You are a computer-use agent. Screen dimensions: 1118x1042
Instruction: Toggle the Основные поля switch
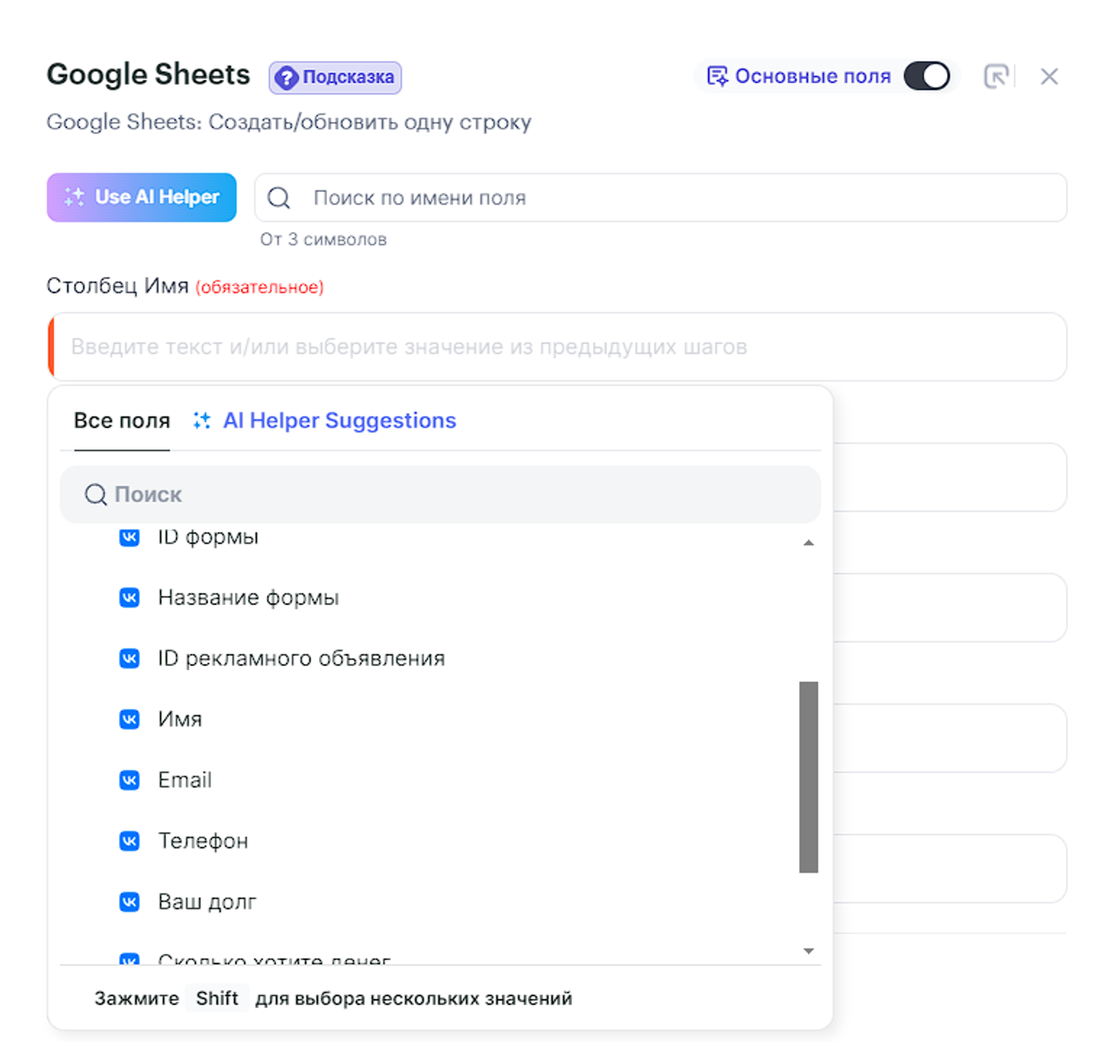click(927, 76)
